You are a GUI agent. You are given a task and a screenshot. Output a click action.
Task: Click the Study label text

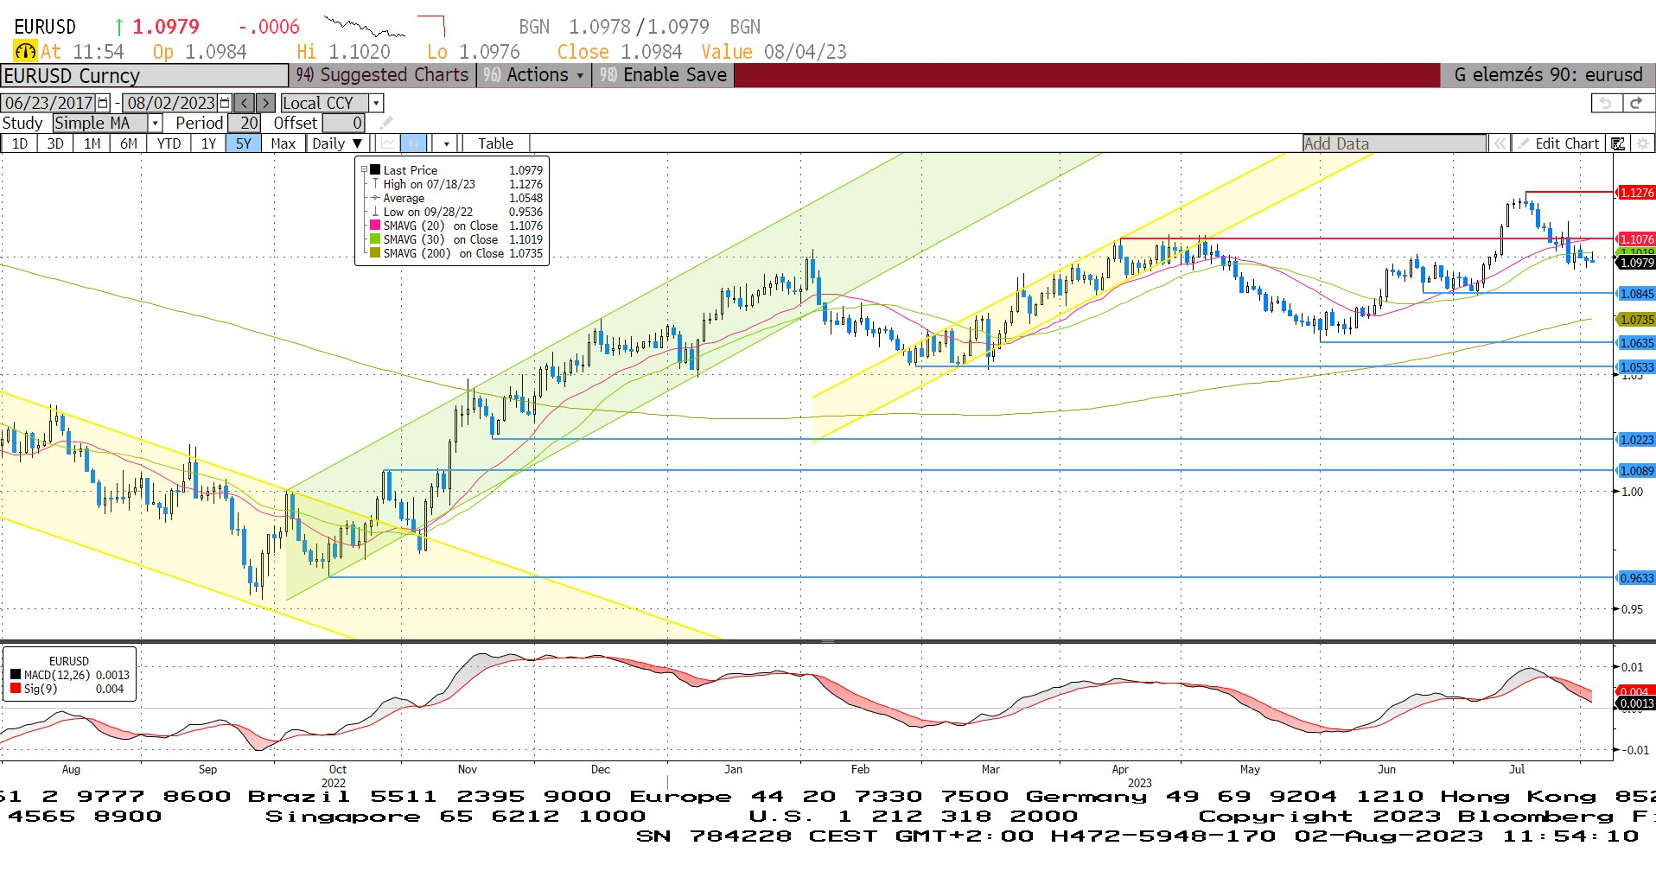click(x=22, y=124)
